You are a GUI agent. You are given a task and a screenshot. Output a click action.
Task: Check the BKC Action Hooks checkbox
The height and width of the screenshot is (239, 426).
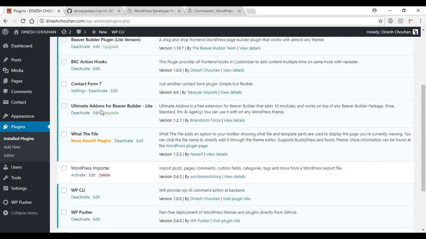tap(64, 62)
